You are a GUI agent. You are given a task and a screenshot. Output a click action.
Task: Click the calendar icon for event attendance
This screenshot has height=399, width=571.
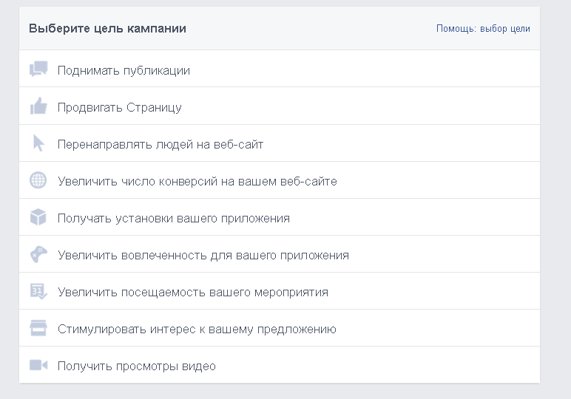click(38, 291)
